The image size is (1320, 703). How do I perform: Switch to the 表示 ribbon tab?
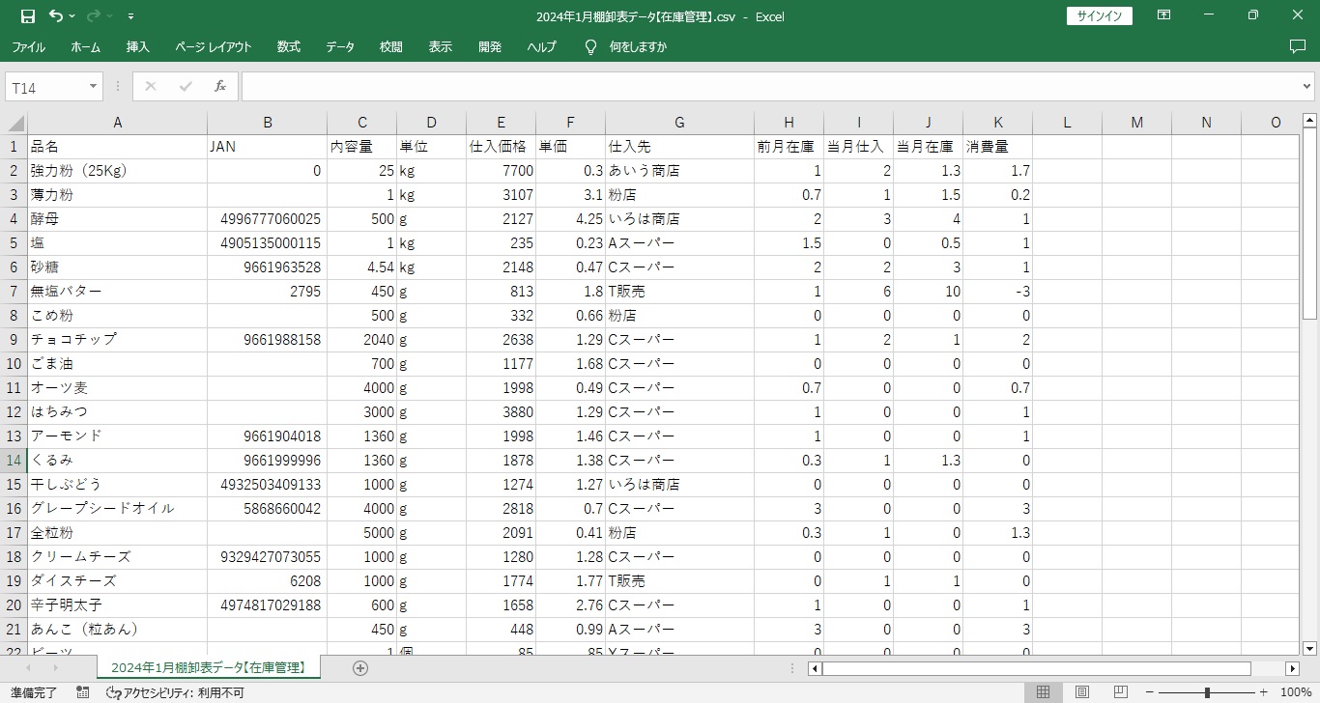click(x=440, y=46)
